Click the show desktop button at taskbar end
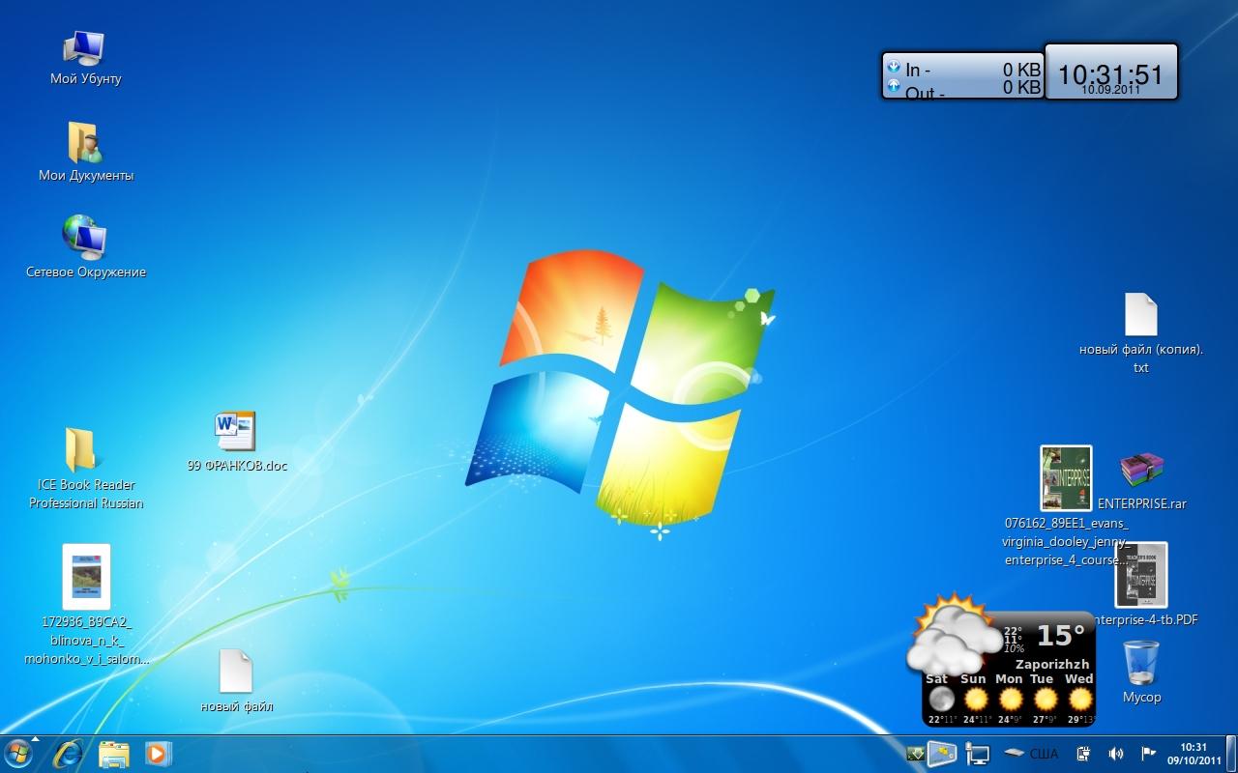This screenshot has width=1238, height=773. pyautogui.click(x=1231, y=754)
